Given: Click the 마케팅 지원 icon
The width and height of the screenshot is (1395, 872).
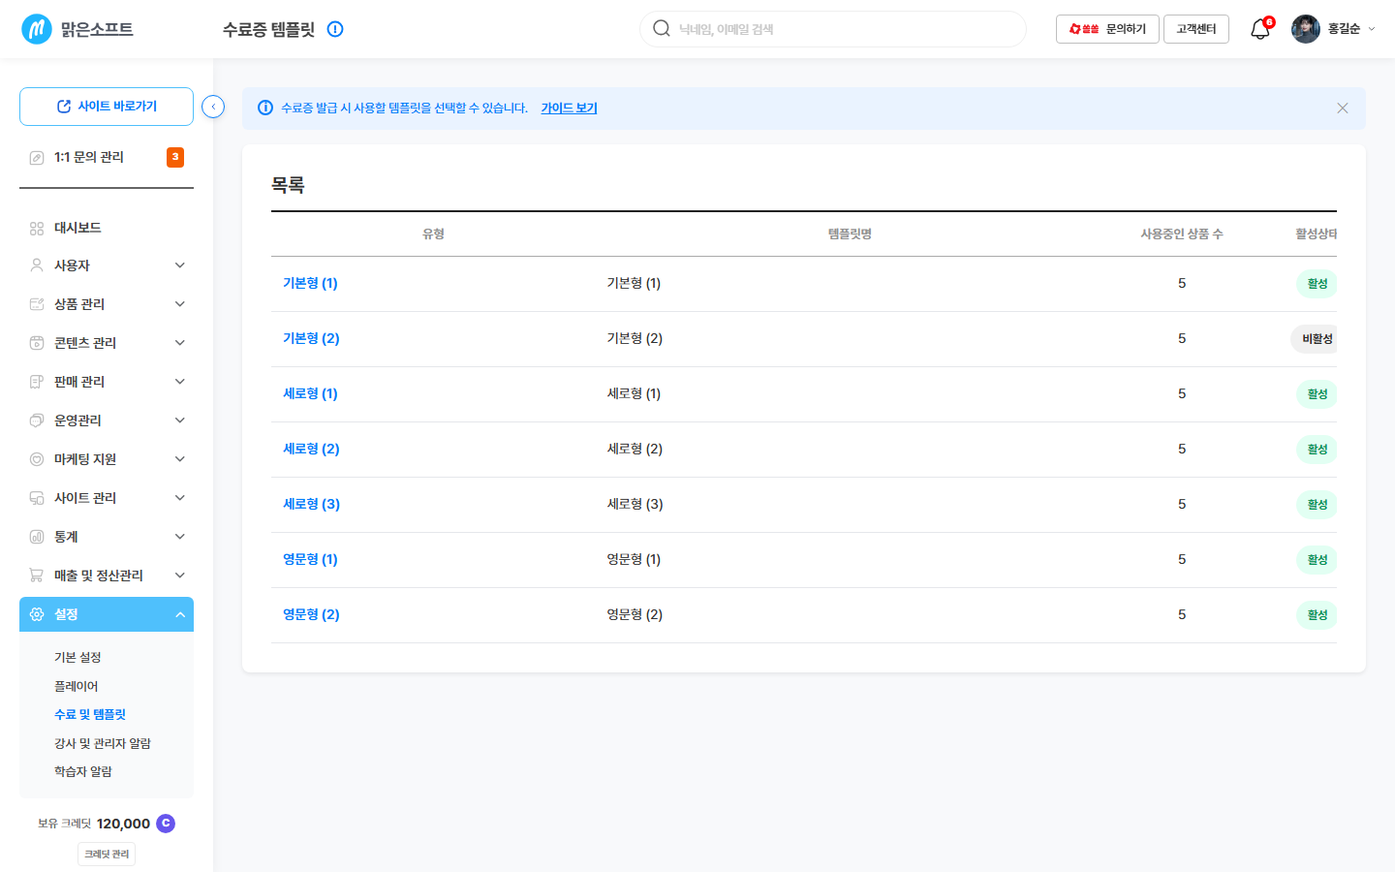Looking at the screenshot, I should tap(37, 459).
